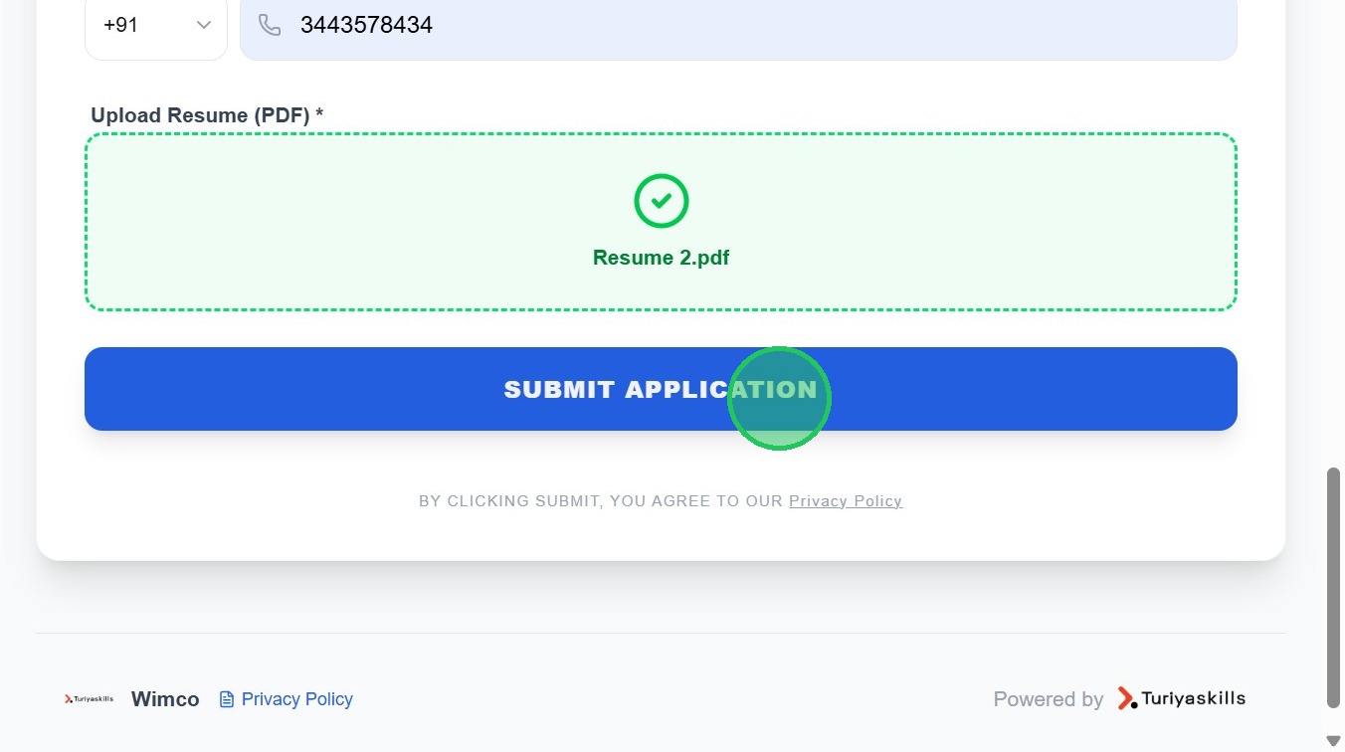Click the footer Privacy Policy document icon
Viewport: 1345px width, 752px height.
(227, 699)
